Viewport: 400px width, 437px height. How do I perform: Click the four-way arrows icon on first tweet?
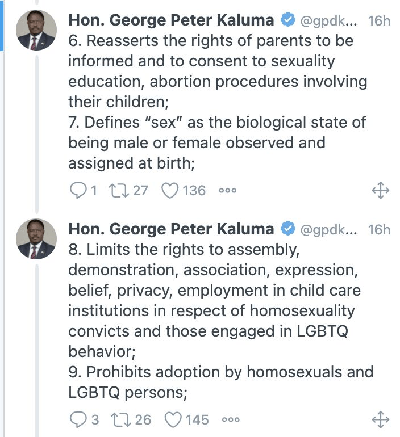380,191
